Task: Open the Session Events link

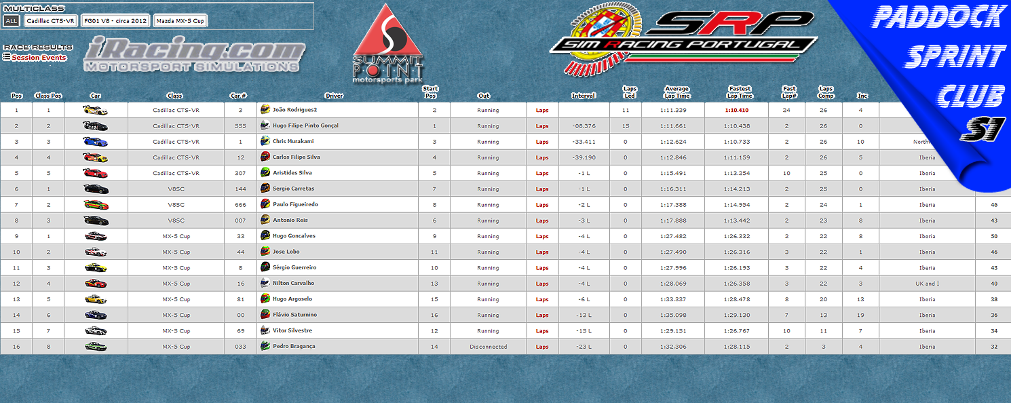Action: [x=39, y=58]
